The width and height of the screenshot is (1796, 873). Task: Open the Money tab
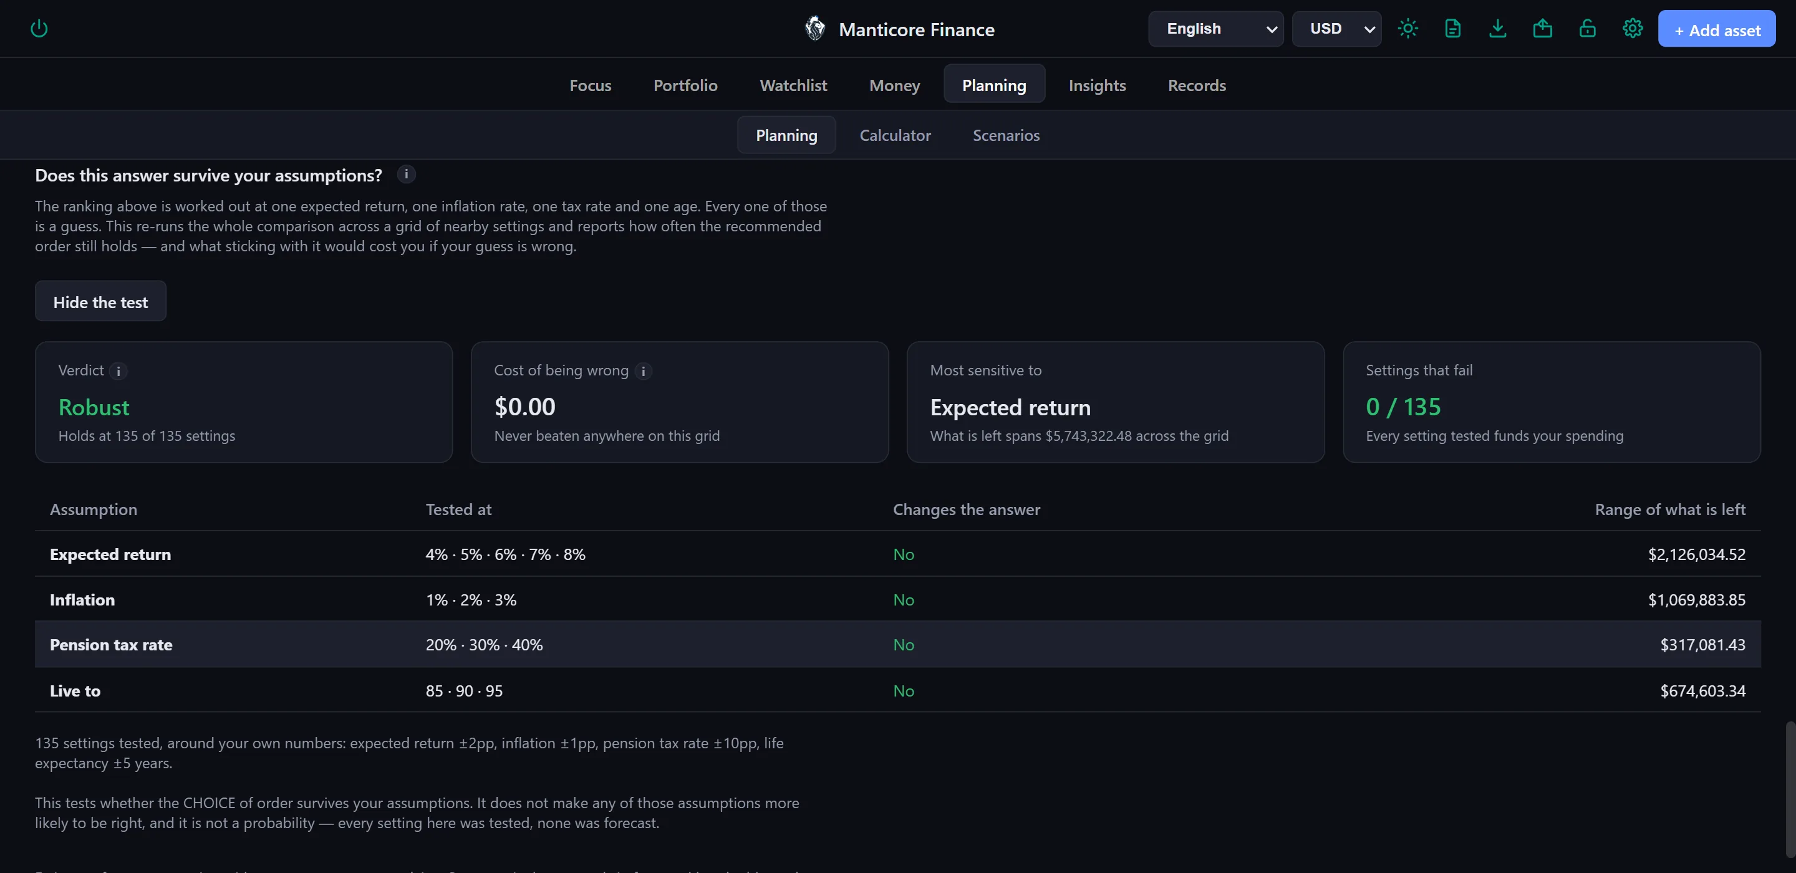[x=894, y=85]
